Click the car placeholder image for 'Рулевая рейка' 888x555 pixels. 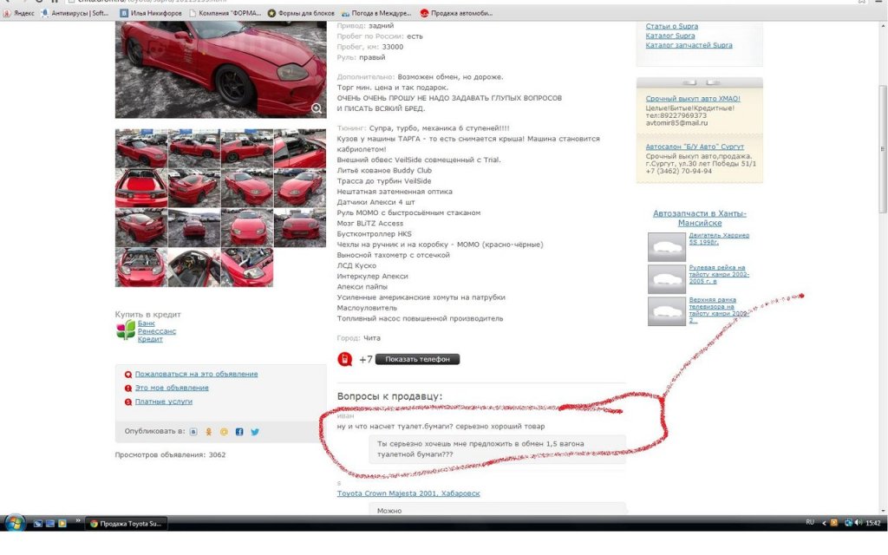point(667,279)
